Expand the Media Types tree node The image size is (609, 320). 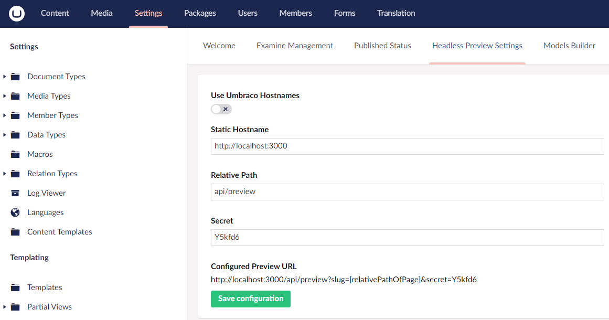[4, 96]
